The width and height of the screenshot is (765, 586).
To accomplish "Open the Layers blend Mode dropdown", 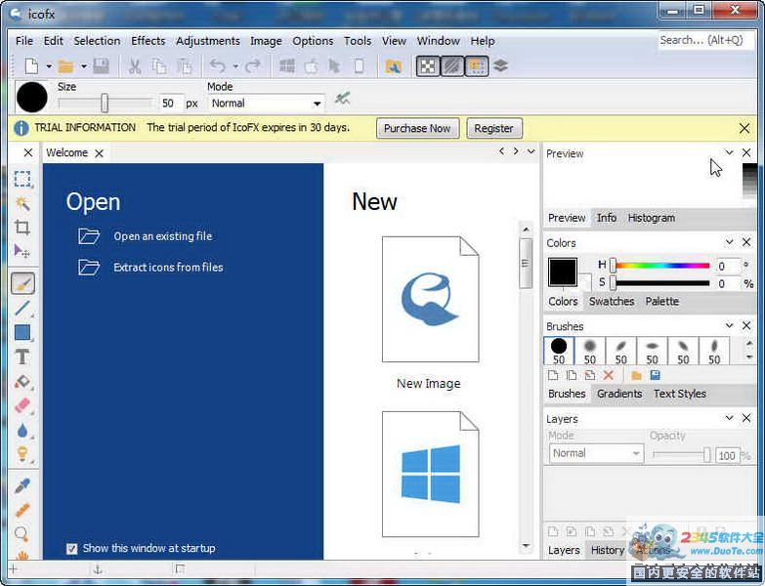I will 596,453.
